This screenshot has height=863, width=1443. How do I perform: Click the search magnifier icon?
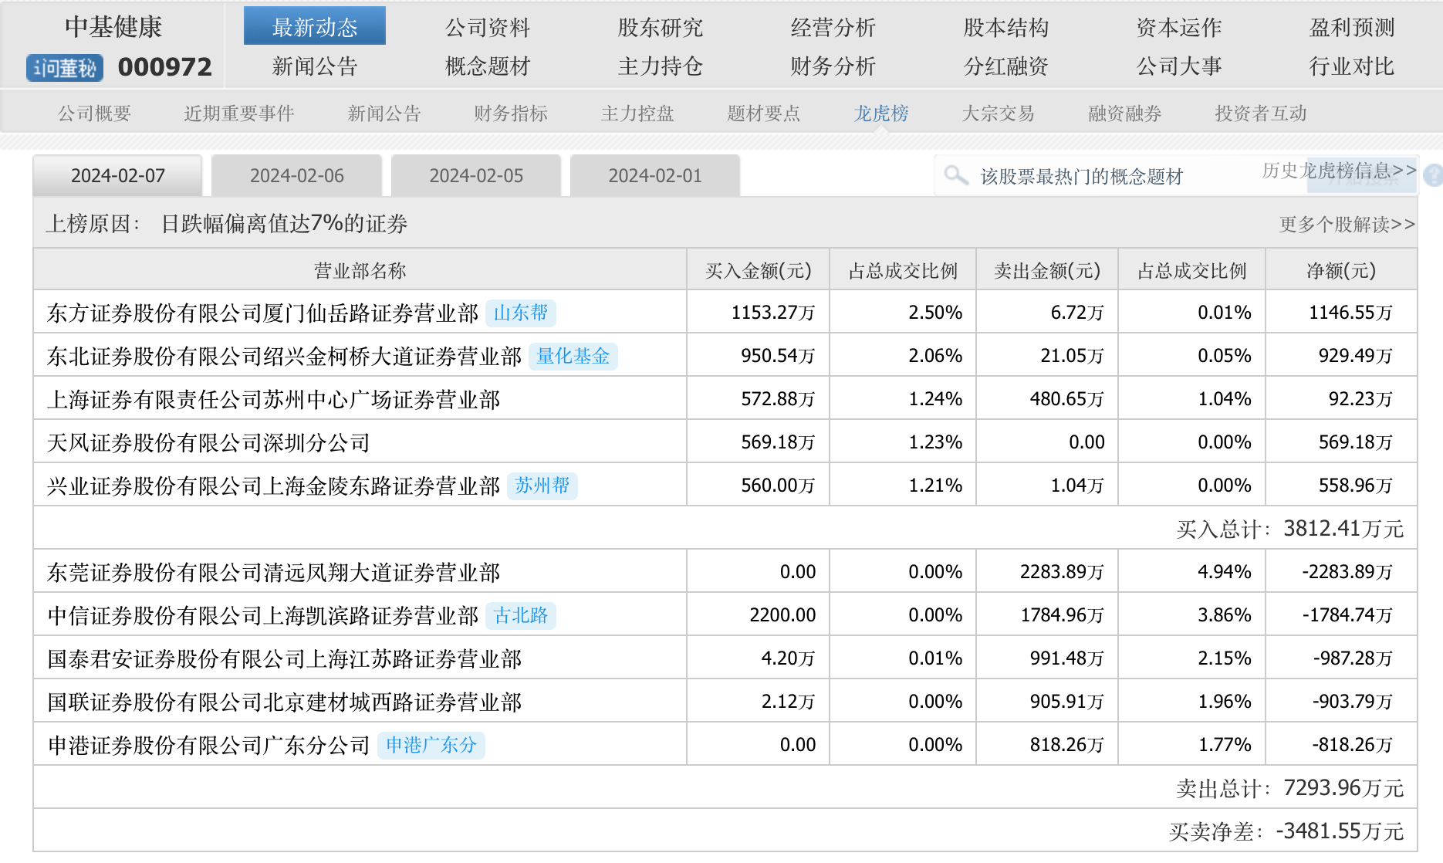click(x=956, y=175)
